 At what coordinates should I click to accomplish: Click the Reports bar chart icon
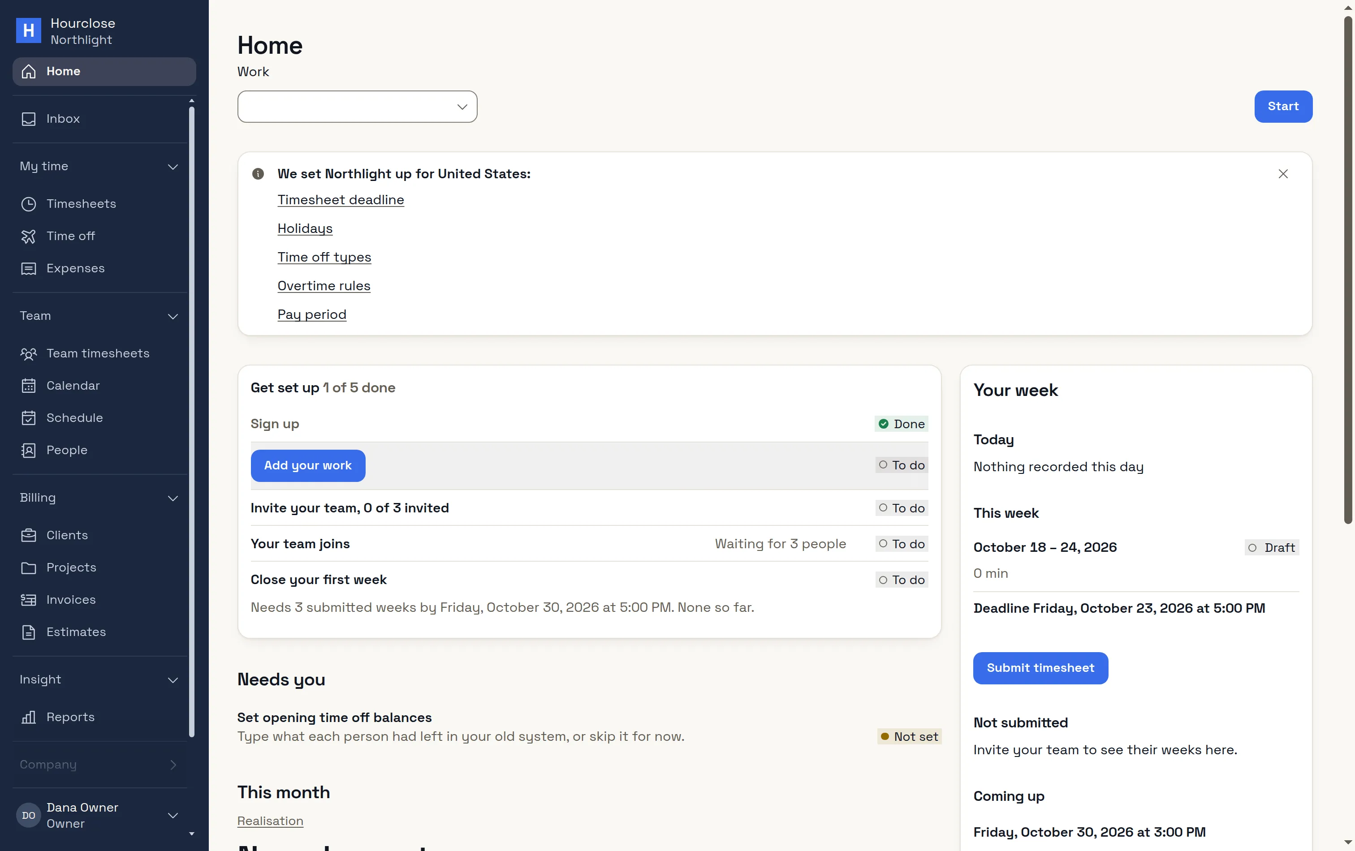(28, 717)
